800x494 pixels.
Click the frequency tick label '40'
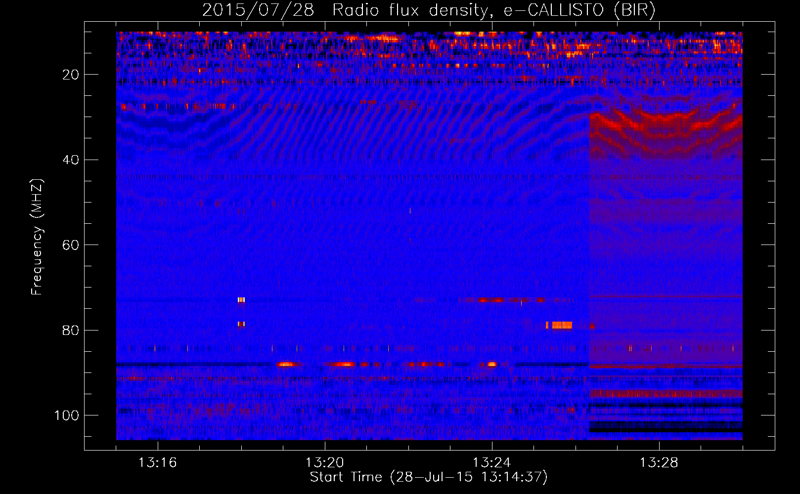71,160
